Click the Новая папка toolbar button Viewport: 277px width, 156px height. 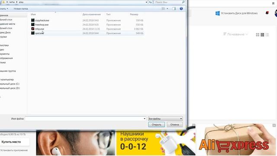point(21,9)
